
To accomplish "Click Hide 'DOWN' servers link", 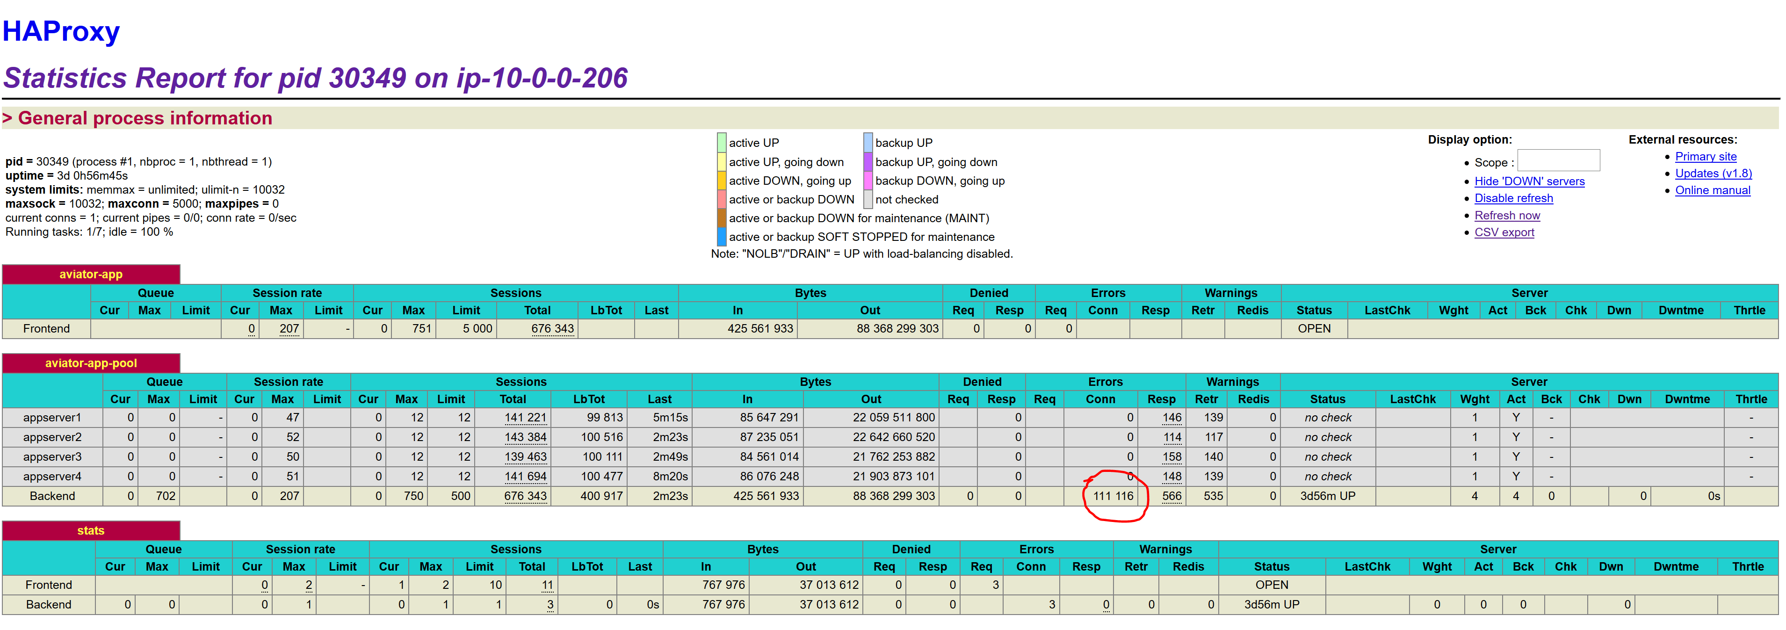I will point(1529,181).
